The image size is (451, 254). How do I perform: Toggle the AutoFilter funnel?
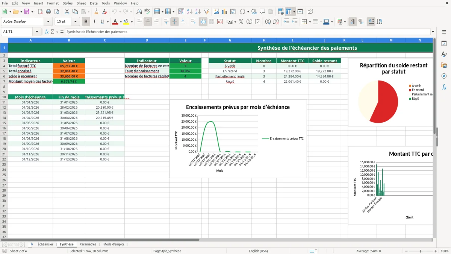(x=206, y=12)
